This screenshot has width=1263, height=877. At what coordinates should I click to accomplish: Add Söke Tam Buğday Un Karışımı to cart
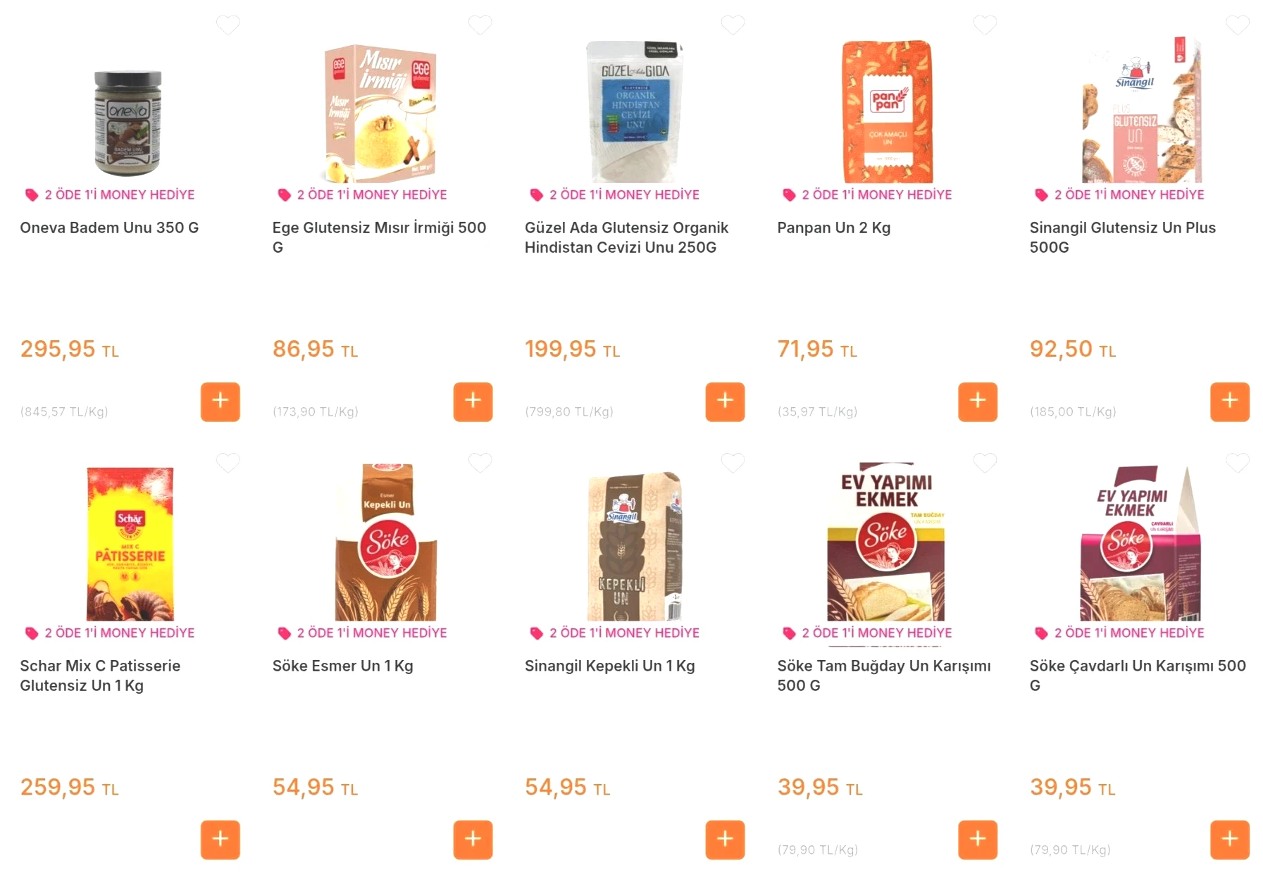(x=978, y=840)
